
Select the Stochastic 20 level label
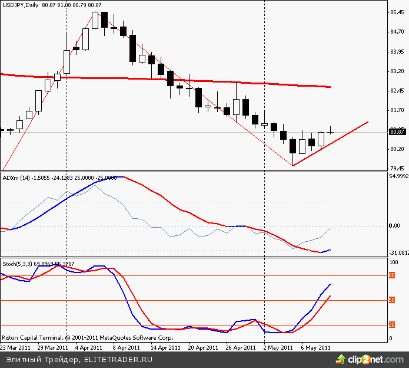[x=391, y=325]
